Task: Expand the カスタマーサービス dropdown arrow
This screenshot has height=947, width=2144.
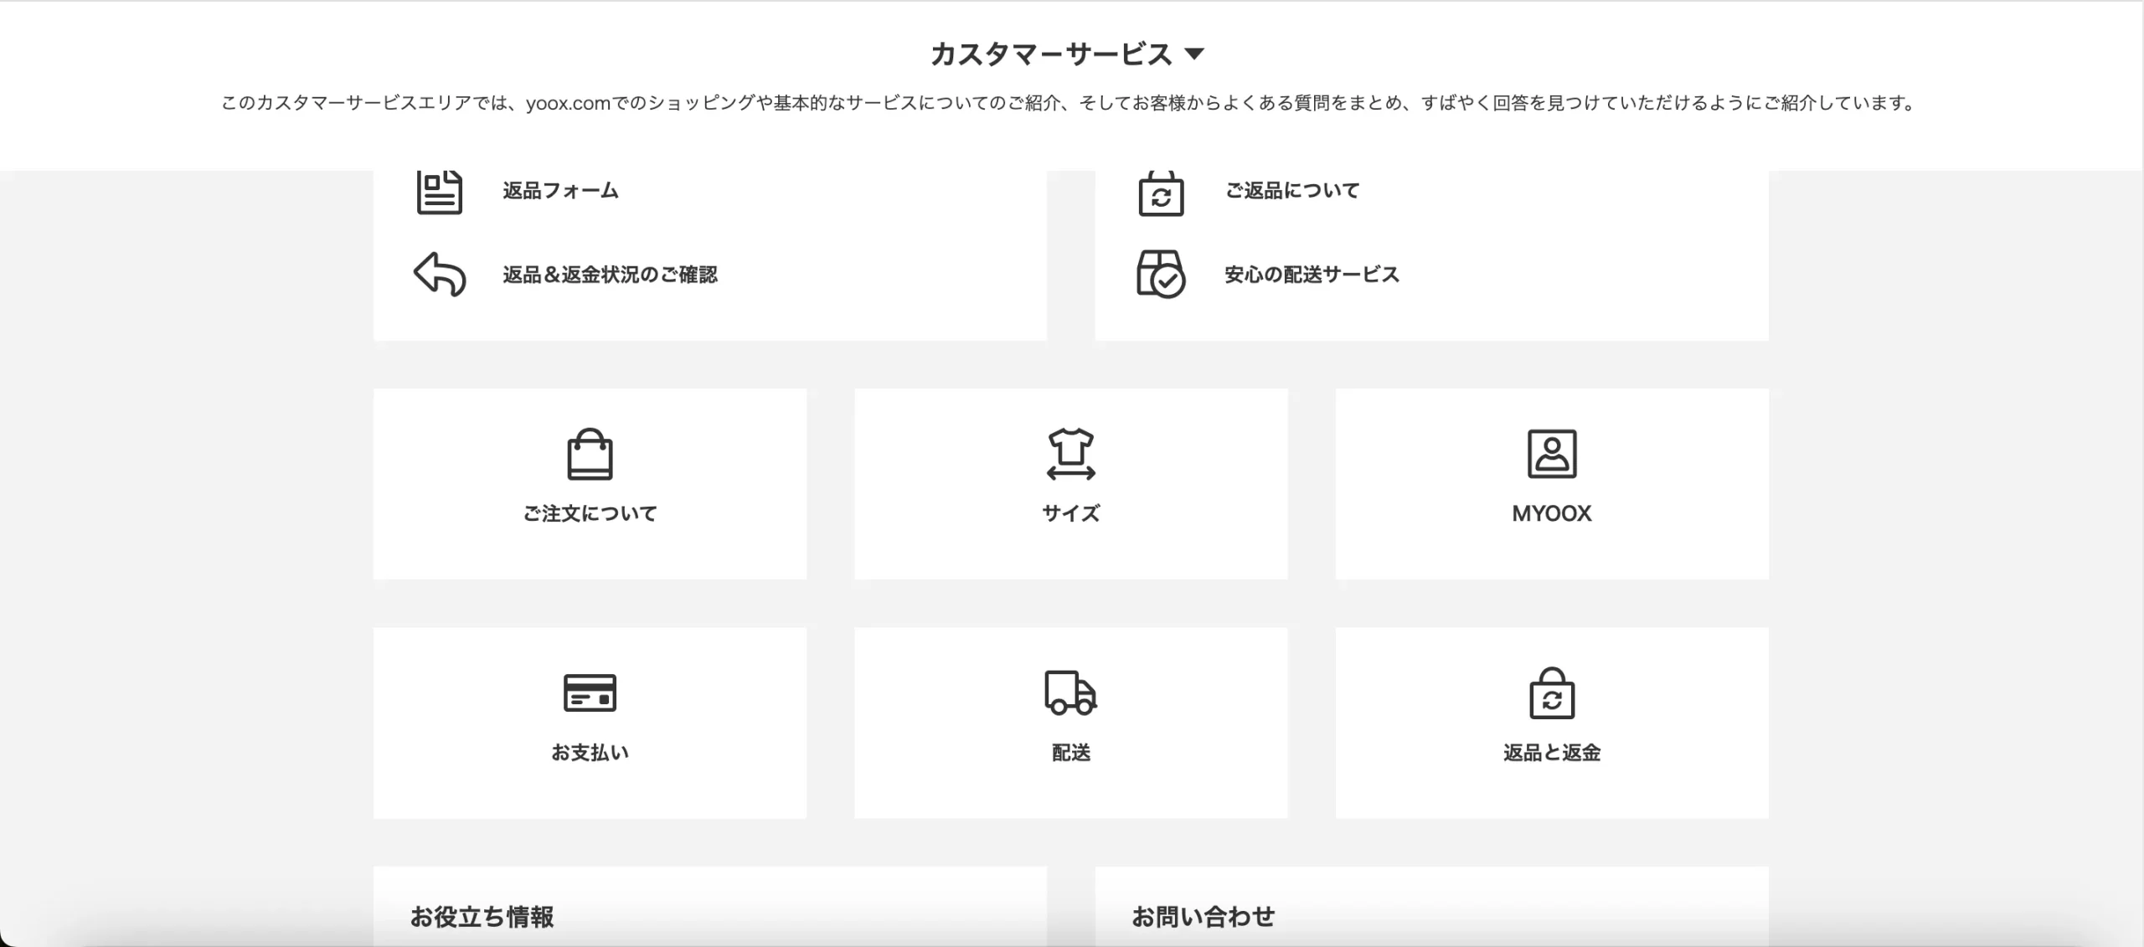Action: [1194, 54]
